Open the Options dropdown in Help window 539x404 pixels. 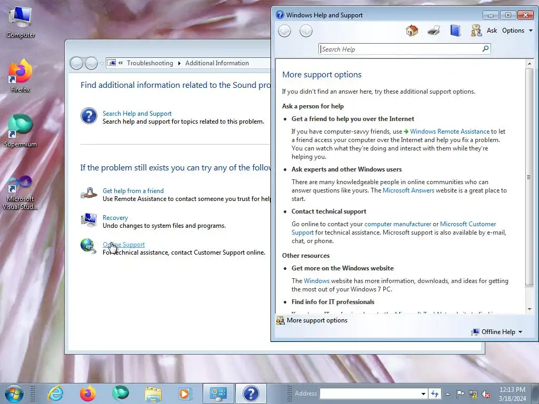pyautogui.click(x=517, y=31)
